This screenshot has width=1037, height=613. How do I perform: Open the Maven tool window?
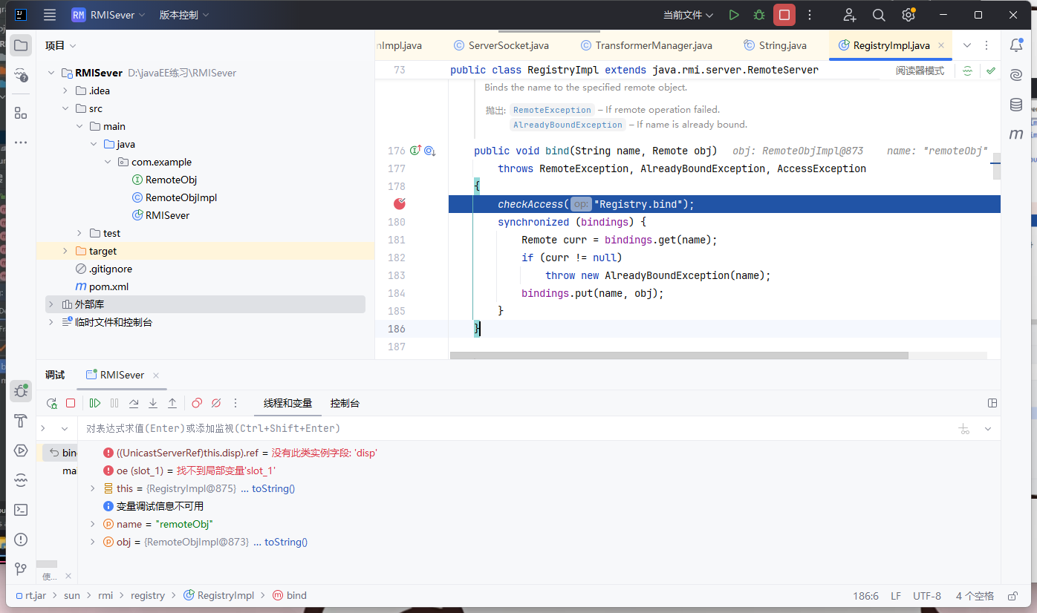pyautogui.click(x=1016, y=134)
